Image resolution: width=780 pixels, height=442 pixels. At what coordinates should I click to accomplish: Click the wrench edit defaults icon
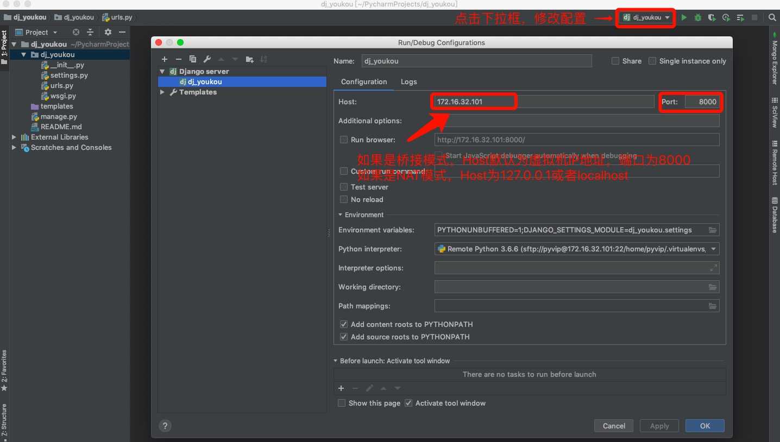pyautogui.click(x=206, y=59)
